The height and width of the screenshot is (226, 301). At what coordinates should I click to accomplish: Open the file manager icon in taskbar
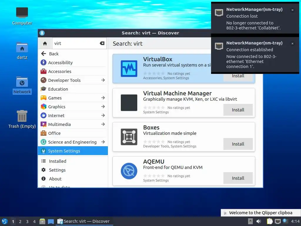pos(42,221)
